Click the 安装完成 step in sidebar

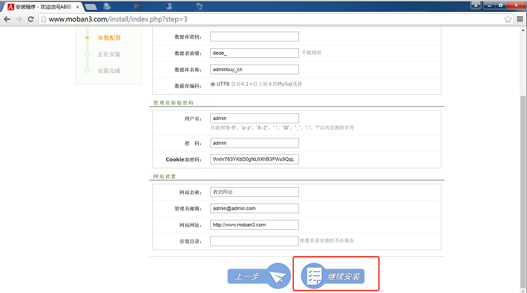point(109,70)
